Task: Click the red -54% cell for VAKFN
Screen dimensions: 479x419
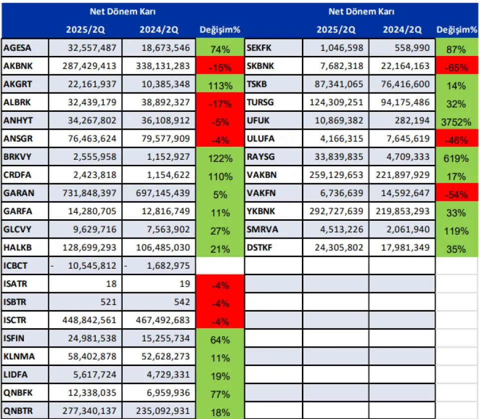Action: 457,193
